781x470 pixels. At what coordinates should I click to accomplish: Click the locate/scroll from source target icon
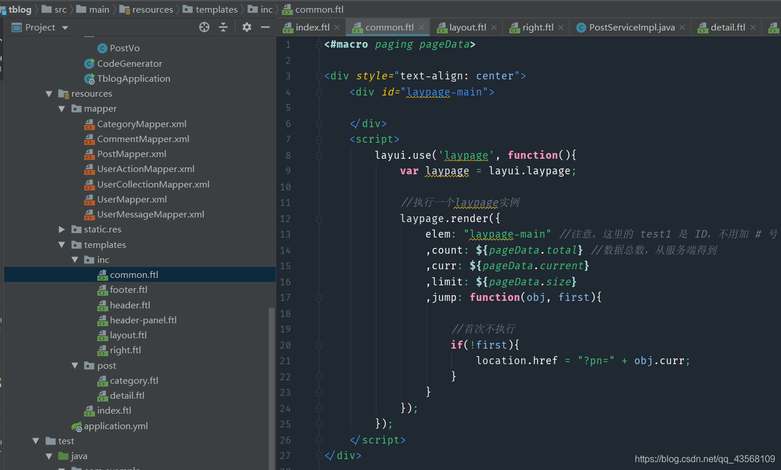tap(204, 27)
